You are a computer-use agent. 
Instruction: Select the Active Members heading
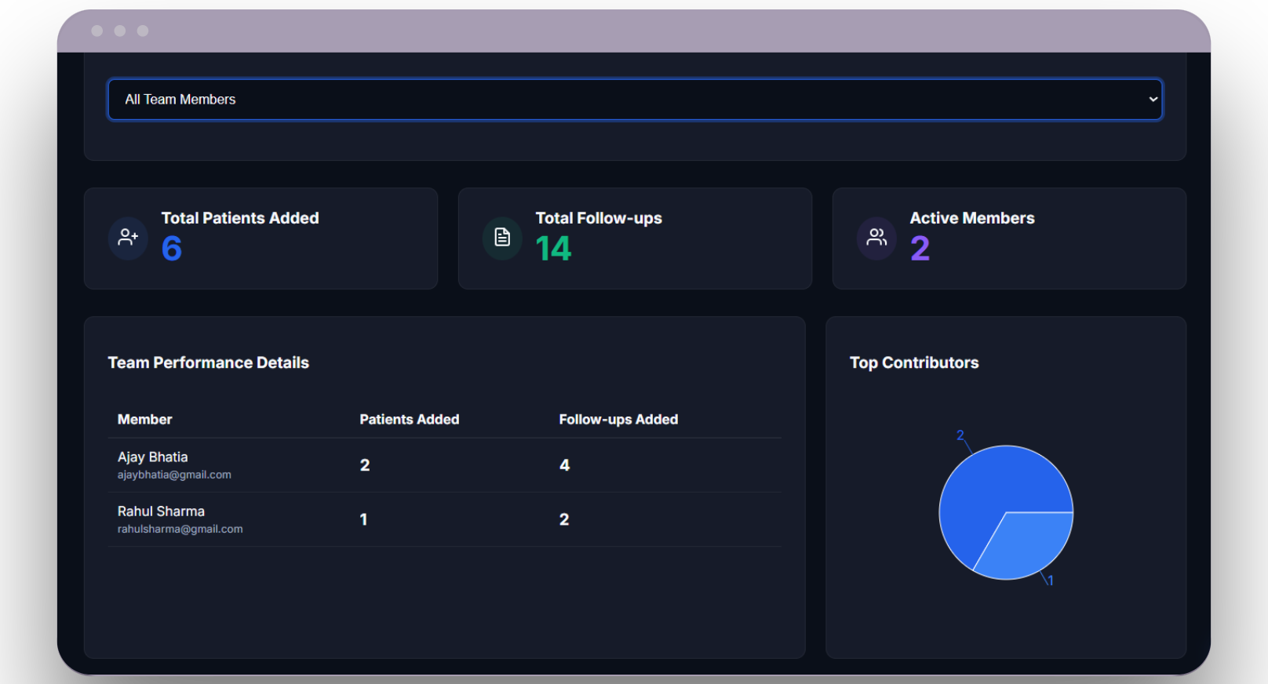pyautogui.click(x=972, y=218)
